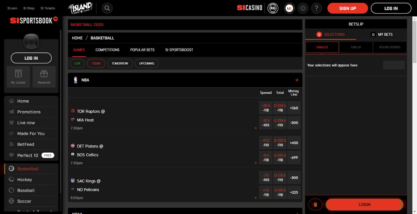
Task: Open SI Tickets link
Action: click(x=48, y=8)
